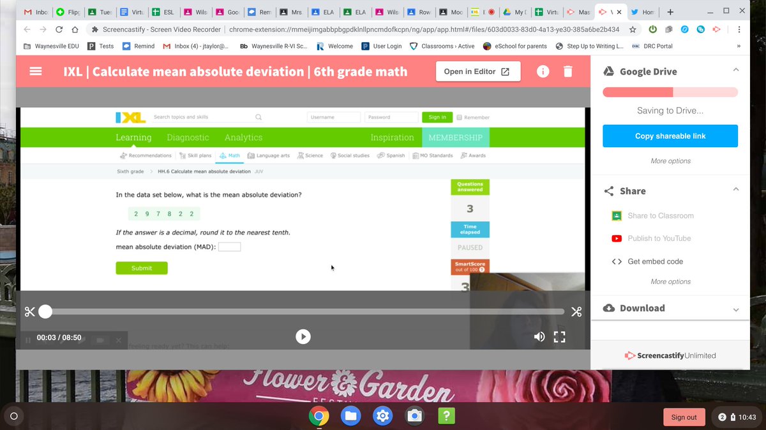Image resolution: width=766 pixels, height=430 pixels.
Task: Enter fullscreen video mode
Action: click(560, 337)
